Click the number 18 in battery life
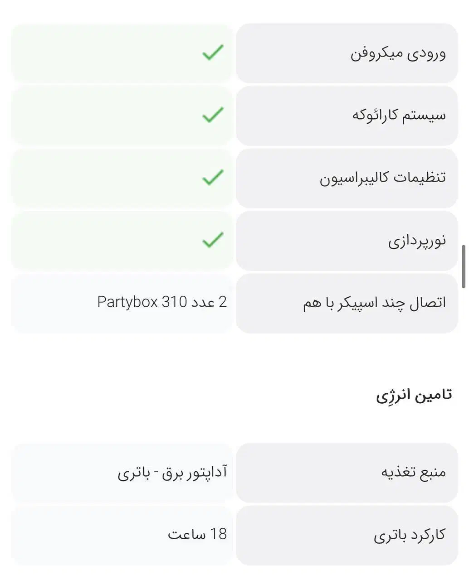The width and height of the screenshot is (469, 580). pyautogui.click(x=218, y=534)
